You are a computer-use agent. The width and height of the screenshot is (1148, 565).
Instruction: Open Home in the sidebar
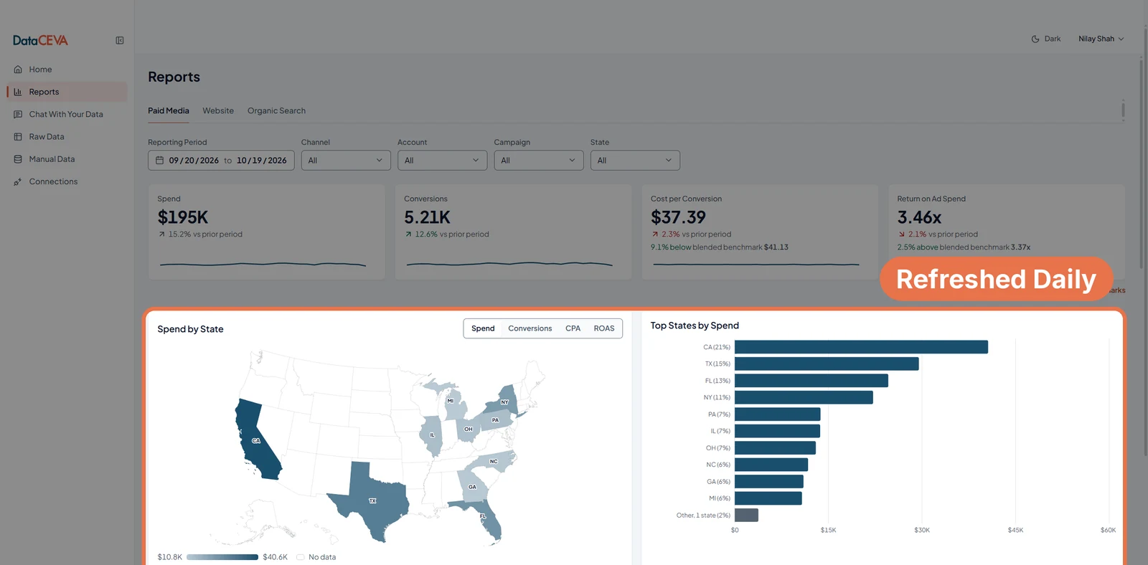(x=67, y=70)
